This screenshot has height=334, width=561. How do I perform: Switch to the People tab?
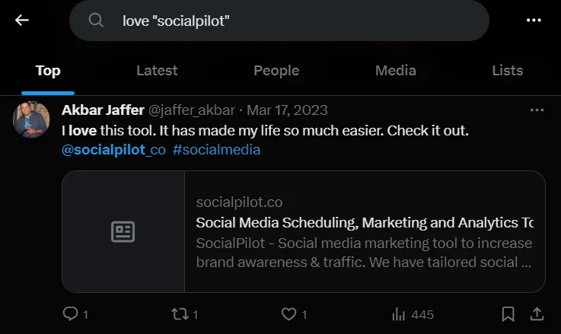coord(276,71)
